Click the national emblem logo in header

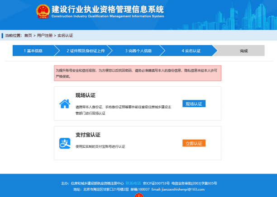point(43,12)
